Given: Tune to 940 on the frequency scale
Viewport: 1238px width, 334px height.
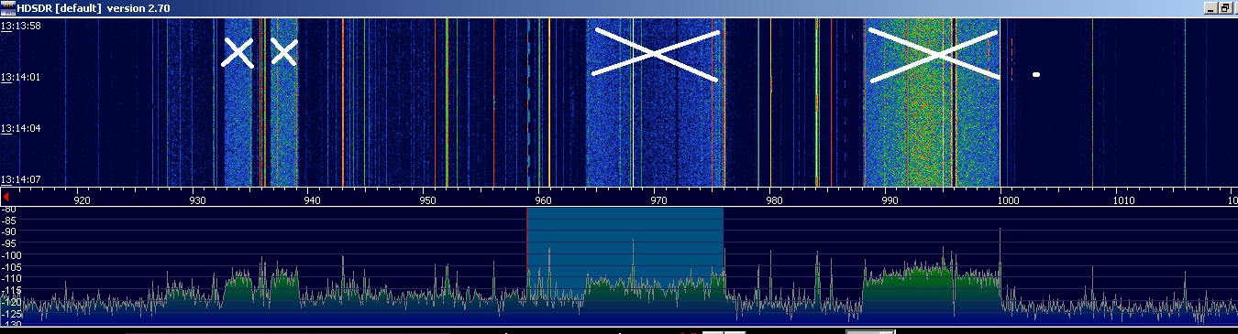Looking at the screenshot, I should click(311, 199).
